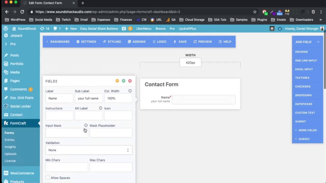Add a Checkbox field

click(307, 86)
